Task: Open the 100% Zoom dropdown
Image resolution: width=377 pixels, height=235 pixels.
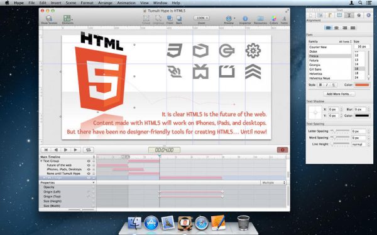Action: point(202,18)
